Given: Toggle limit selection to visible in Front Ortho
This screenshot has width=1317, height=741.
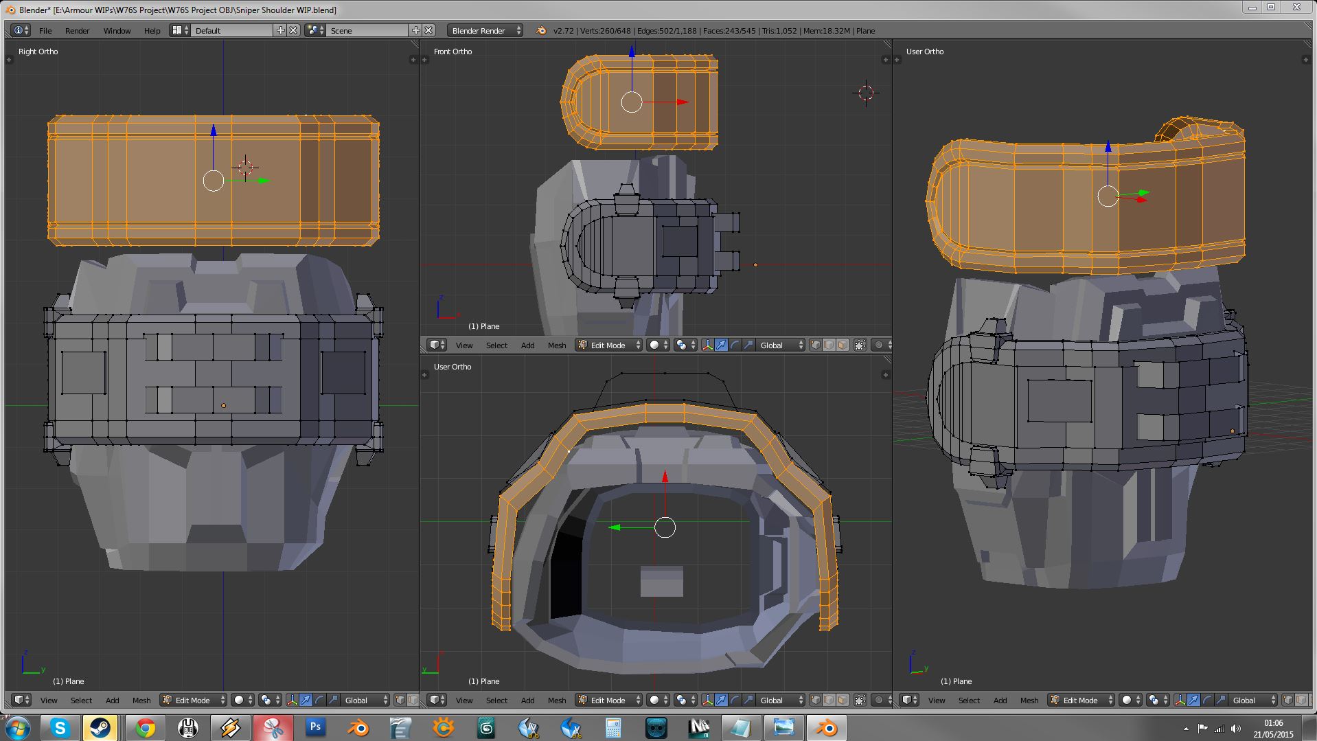Looking at the screenshot, I should (860, 345).
